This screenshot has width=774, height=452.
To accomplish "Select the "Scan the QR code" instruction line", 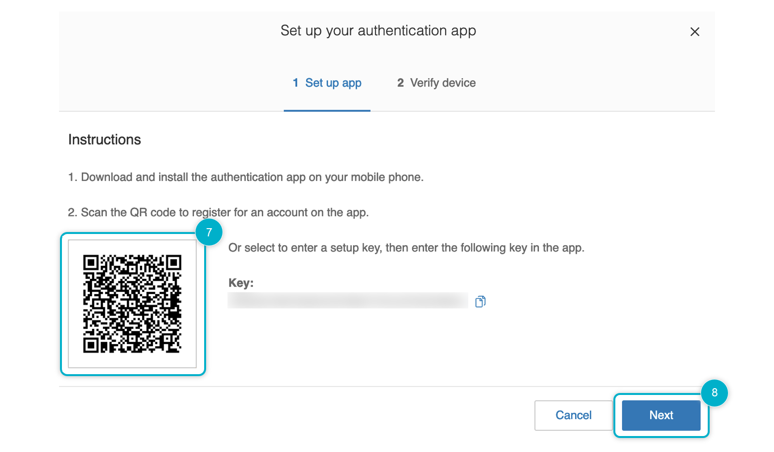I will pyautogui.click(x=218, y=213).
